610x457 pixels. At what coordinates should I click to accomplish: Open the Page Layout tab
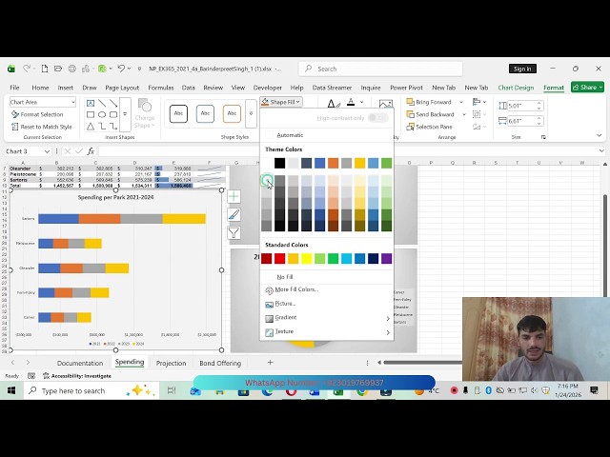point(122,88)
